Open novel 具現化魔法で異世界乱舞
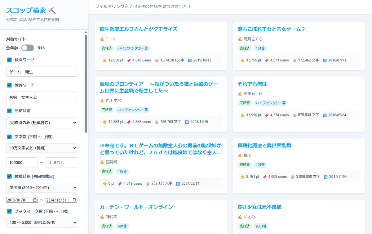The image size is (372, 234). (x=264, y=146)
